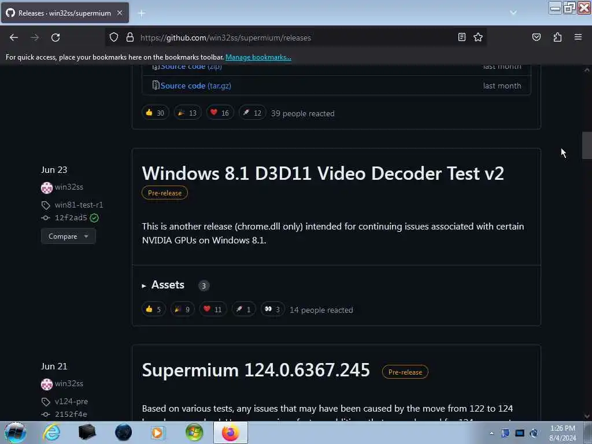Toggle reader view icon in address bar
592x444 pixels.
point(461,37)
